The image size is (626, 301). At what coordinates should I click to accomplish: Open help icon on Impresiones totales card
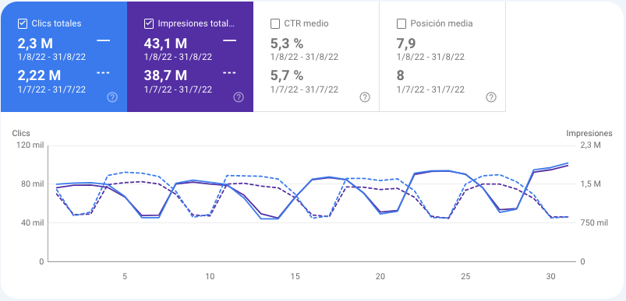pos(239,97)
